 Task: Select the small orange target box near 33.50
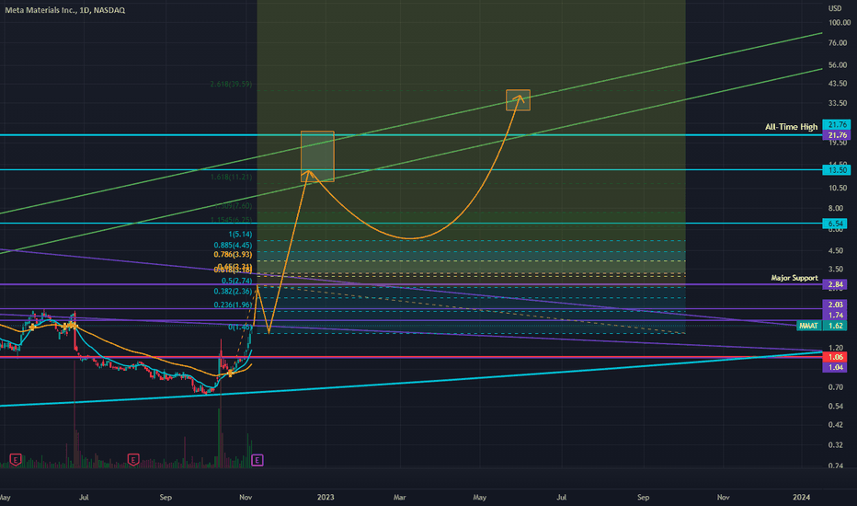518,100
